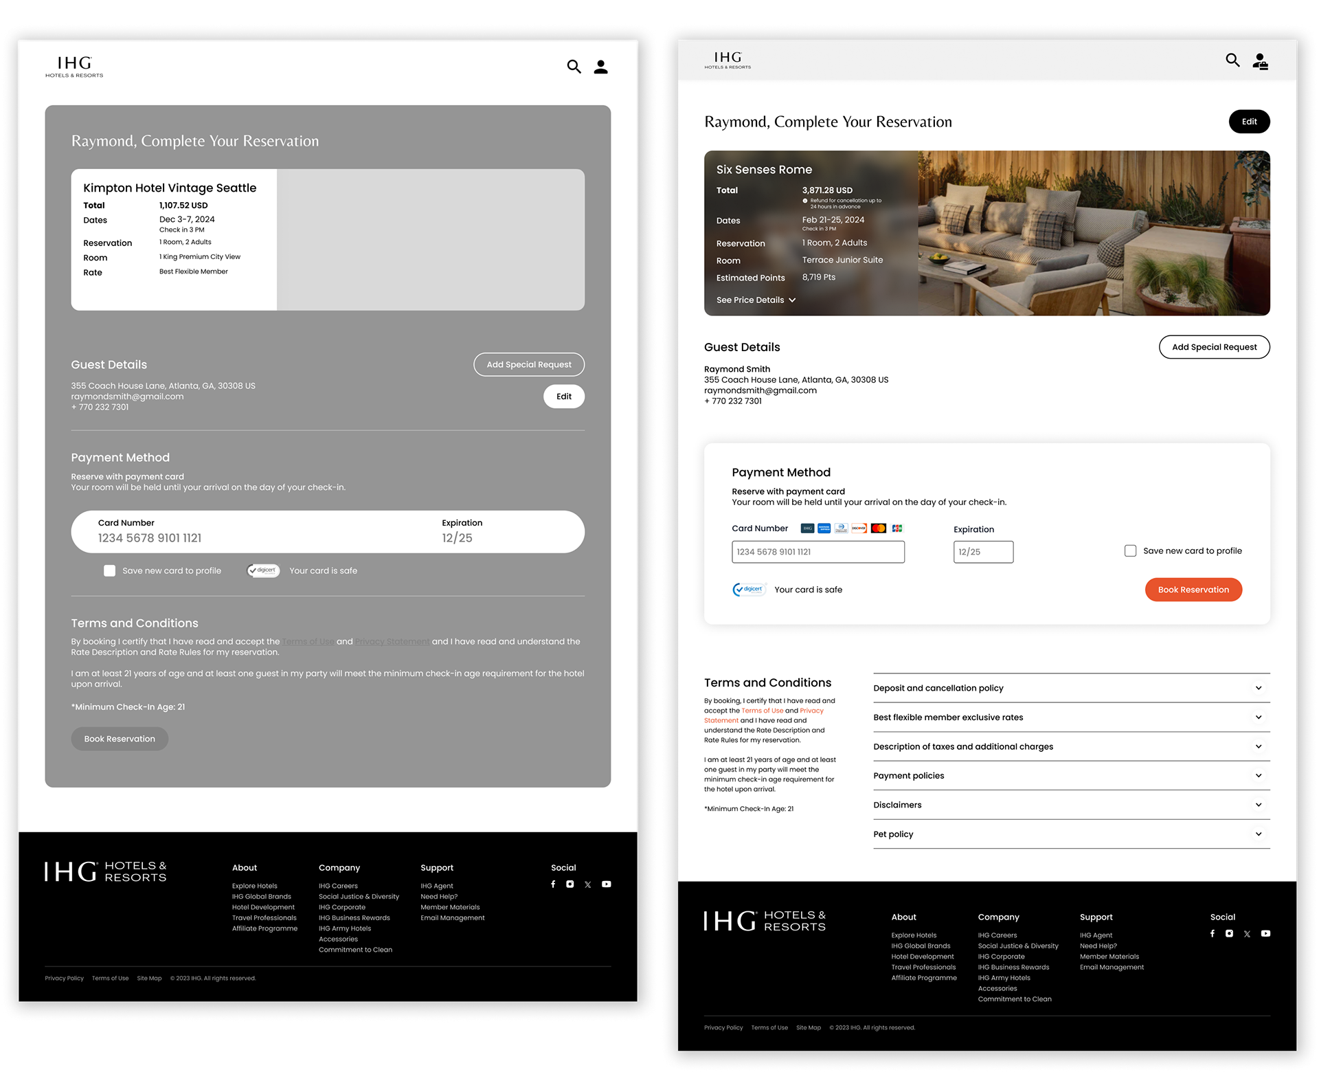
Task: Open Site Map in right design footer bottom
Action: pos(809,1028)
